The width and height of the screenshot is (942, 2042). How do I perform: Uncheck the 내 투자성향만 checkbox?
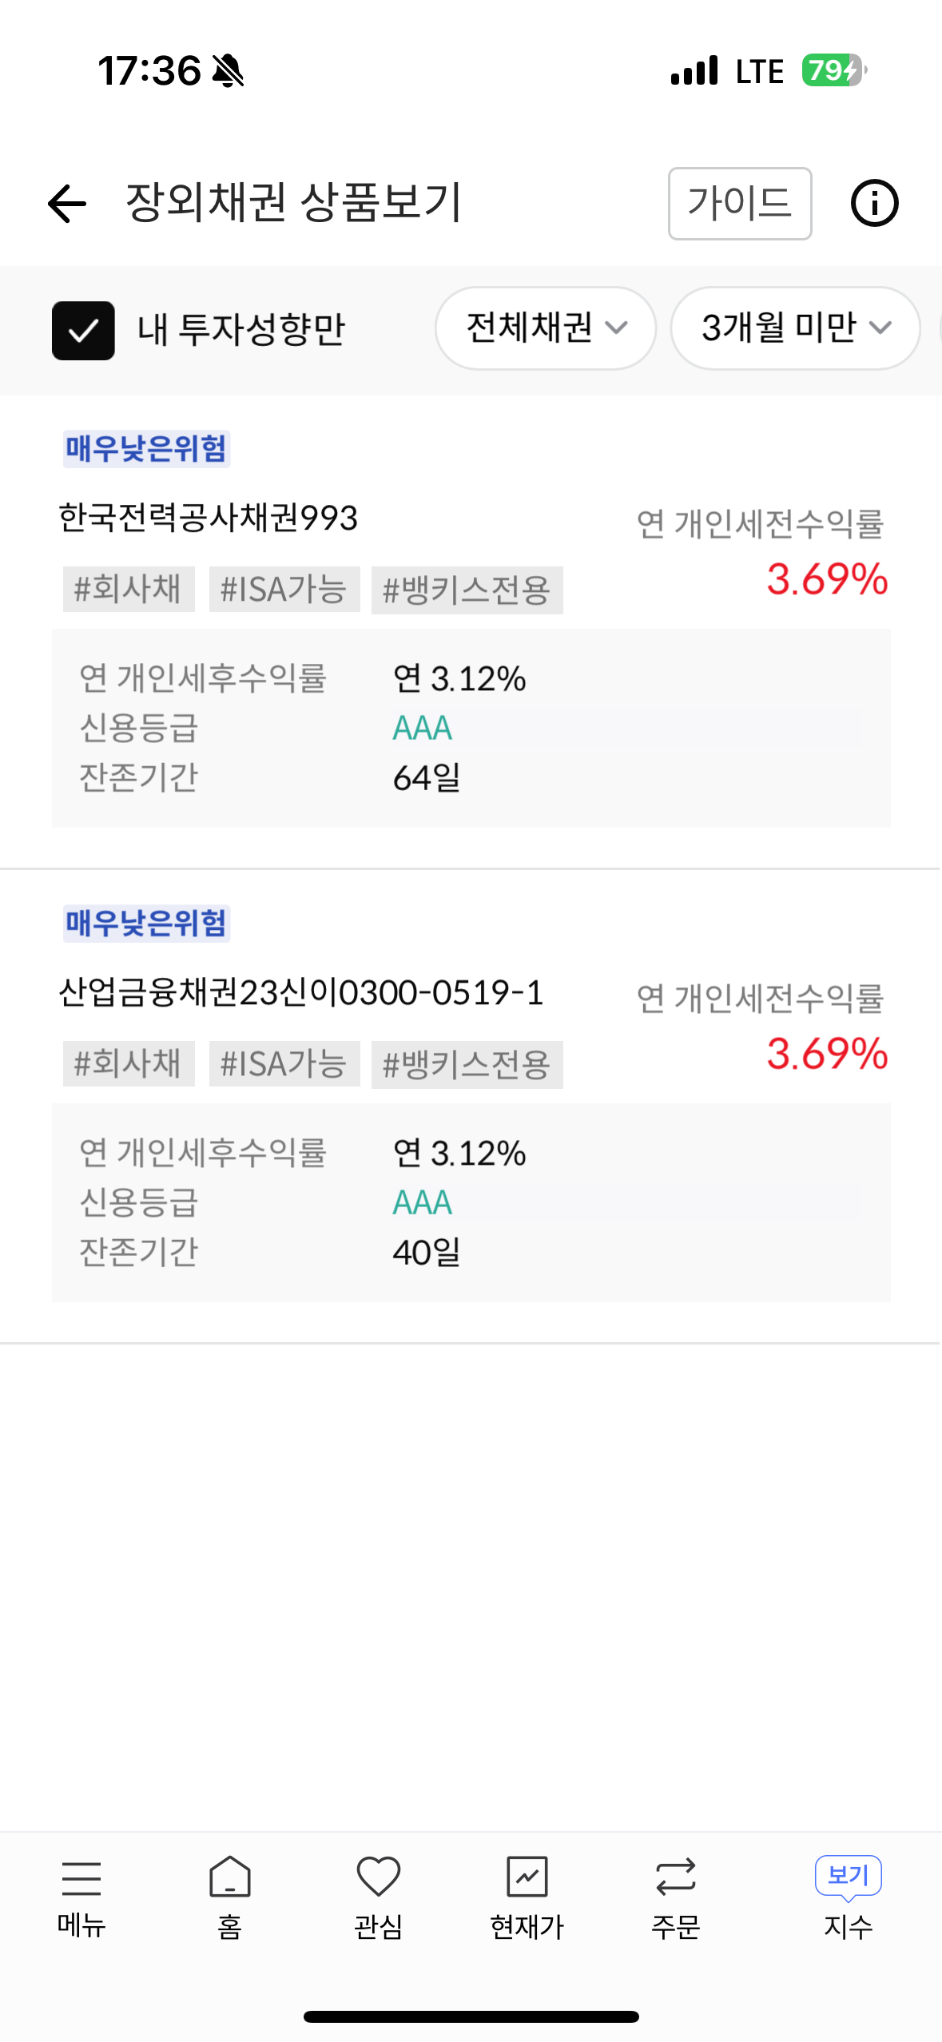83,330
